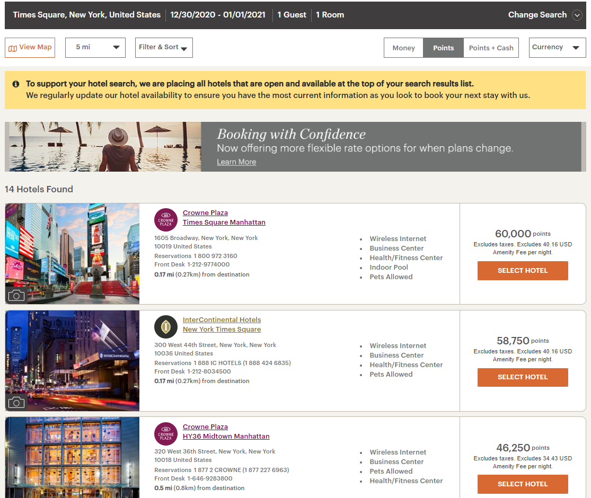Open the Crowne Plaza Times Square Manhattan link
591x498 pixels.
click(224, 217)
